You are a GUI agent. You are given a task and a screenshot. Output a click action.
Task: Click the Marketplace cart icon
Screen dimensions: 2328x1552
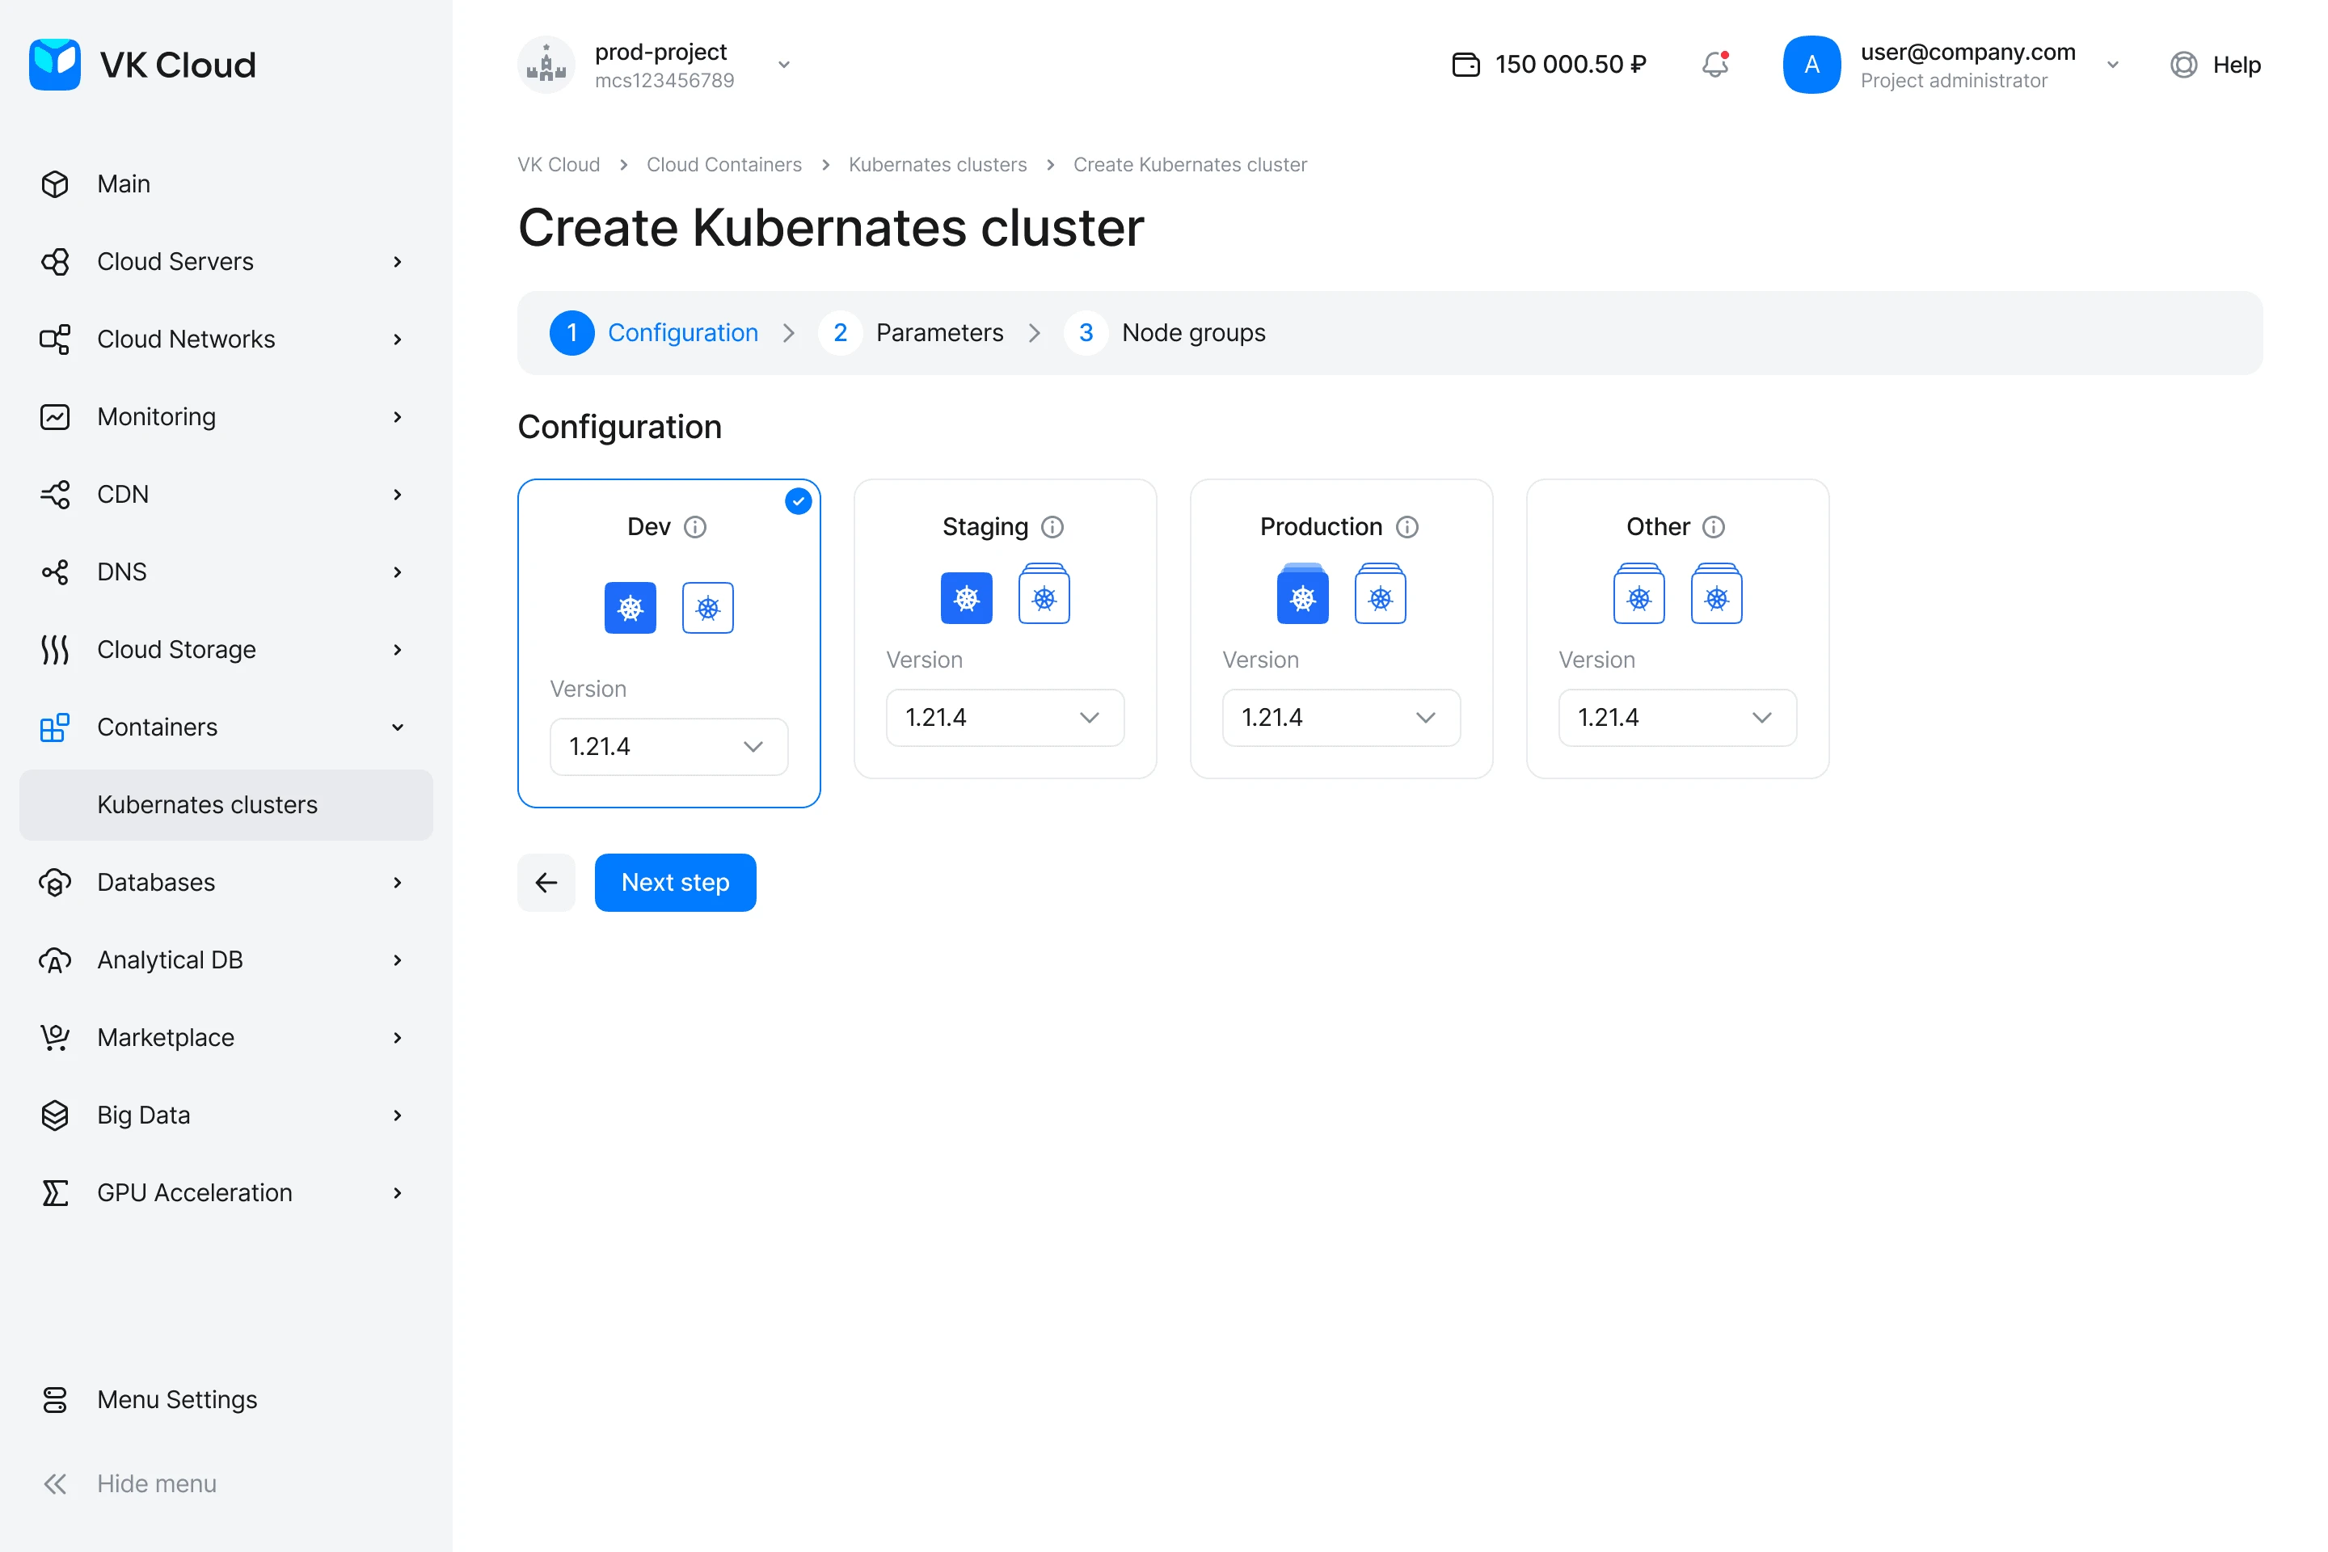[54, 1037]
